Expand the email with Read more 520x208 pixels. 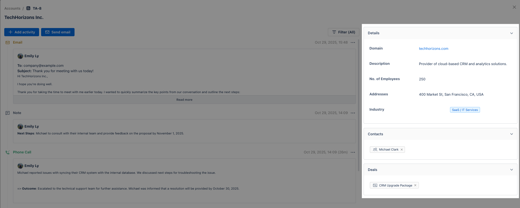184,100
